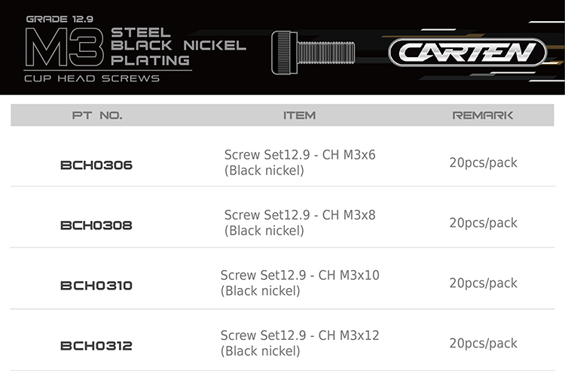Click the REMARK column header
Viewport: 565px width, 376px height.
click(x=483, y=115)
